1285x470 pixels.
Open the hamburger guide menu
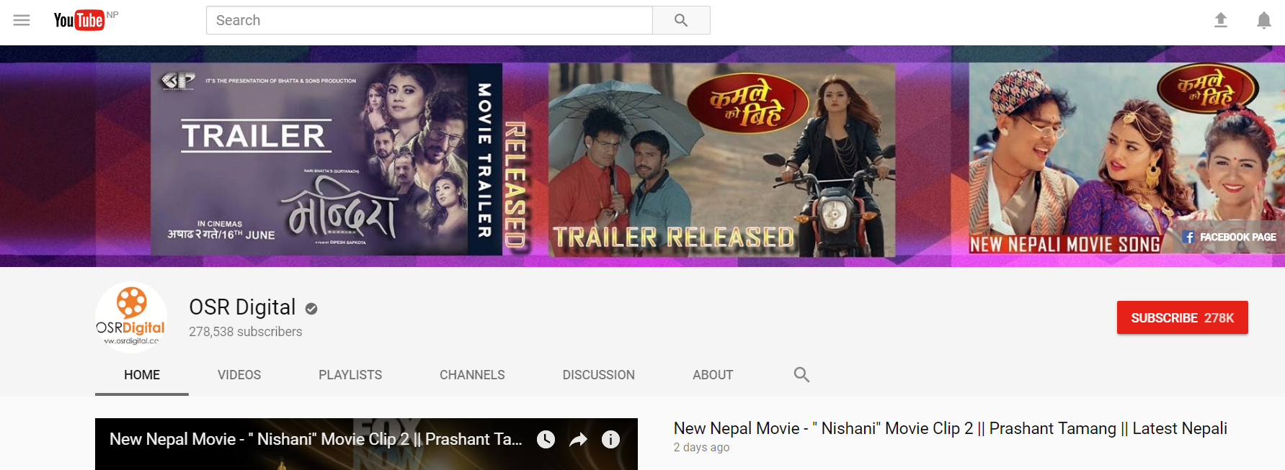(x=22, y=20)
